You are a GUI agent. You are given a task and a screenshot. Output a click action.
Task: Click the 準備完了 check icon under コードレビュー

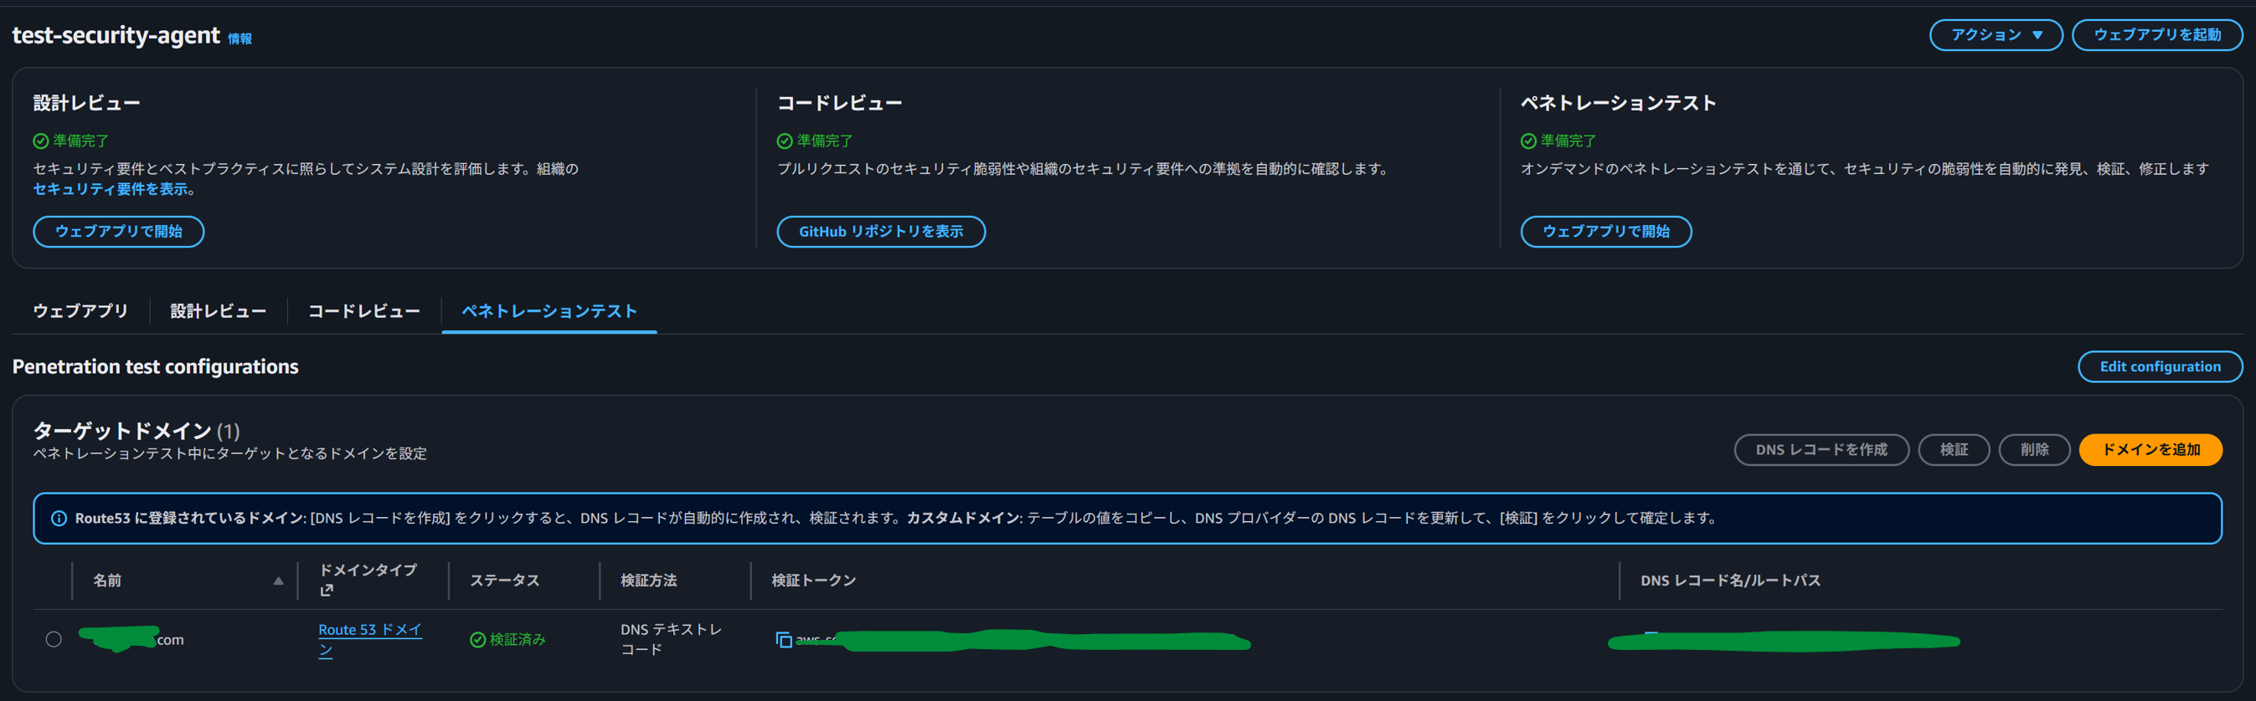[x=784, y=141]
